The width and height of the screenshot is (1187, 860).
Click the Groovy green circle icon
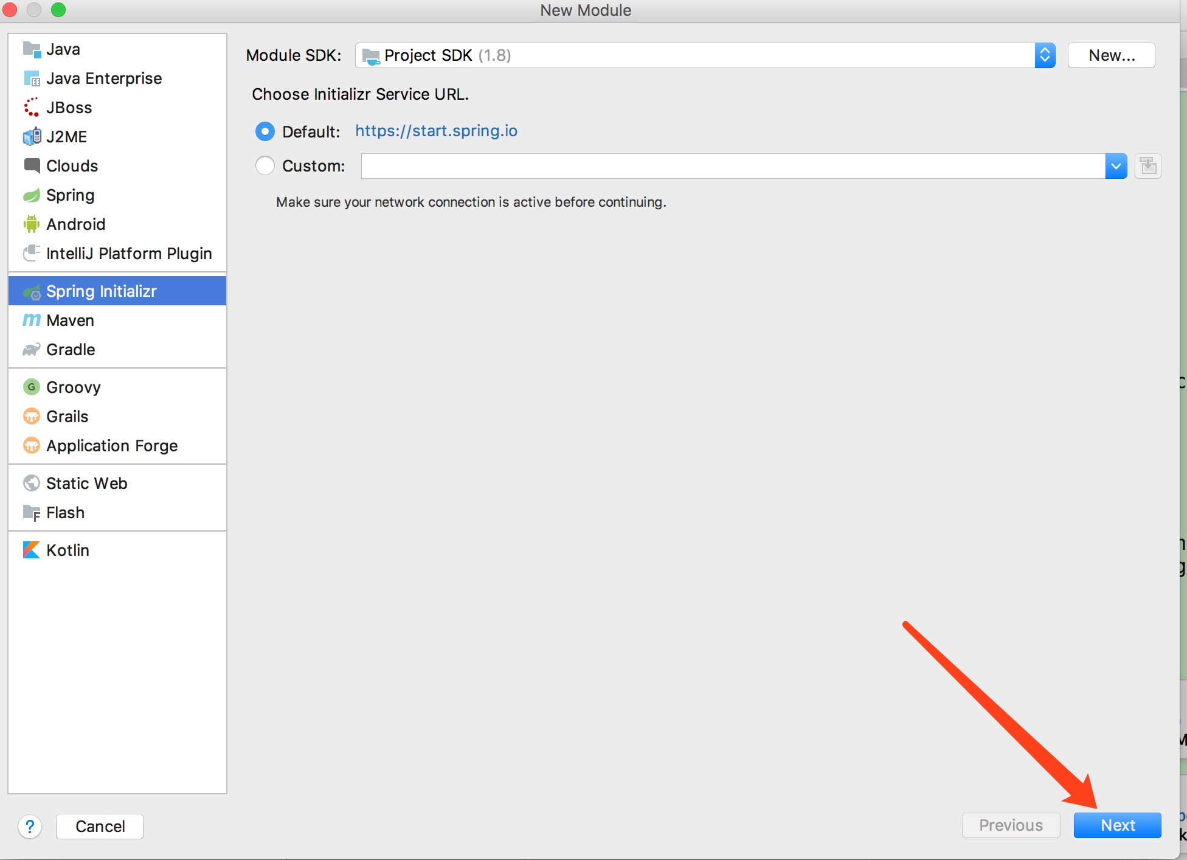(x=31, y=387)
